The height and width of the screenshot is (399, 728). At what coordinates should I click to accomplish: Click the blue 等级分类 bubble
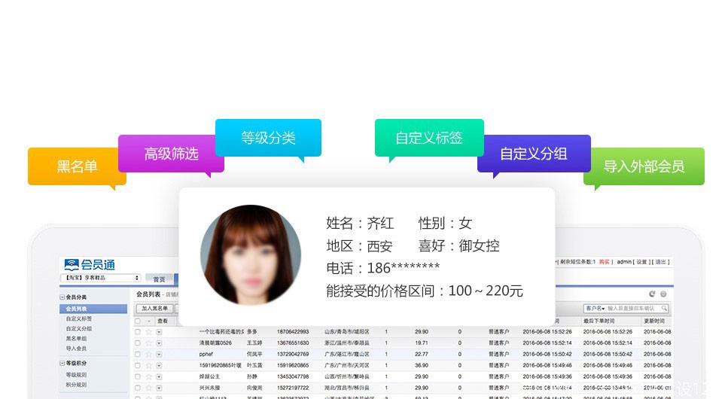[268, 138]
